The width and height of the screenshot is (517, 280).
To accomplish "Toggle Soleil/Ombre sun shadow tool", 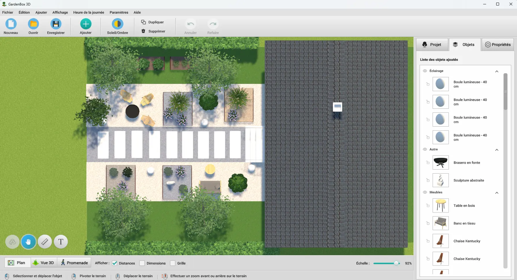I will (117, 24).
